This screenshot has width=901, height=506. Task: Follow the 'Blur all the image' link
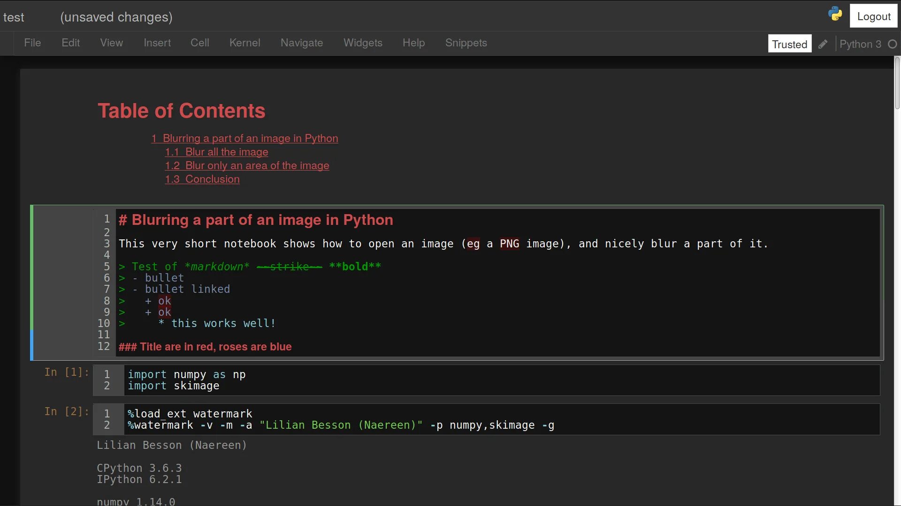(216, 152)
